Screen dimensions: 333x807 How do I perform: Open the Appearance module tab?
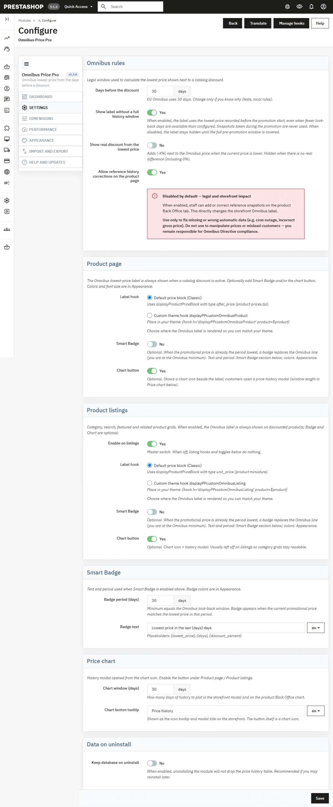point(51,141)
